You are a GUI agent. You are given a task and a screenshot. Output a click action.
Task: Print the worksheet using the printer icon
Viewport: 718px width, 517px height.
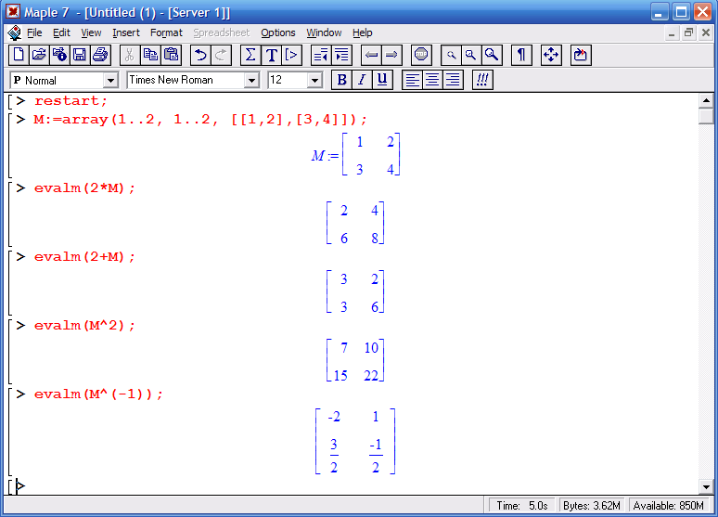pyautogui.click(x=100, y=55)
